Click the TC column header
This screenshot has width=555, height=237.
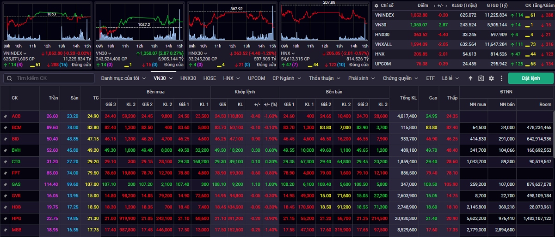coord(96,98)
